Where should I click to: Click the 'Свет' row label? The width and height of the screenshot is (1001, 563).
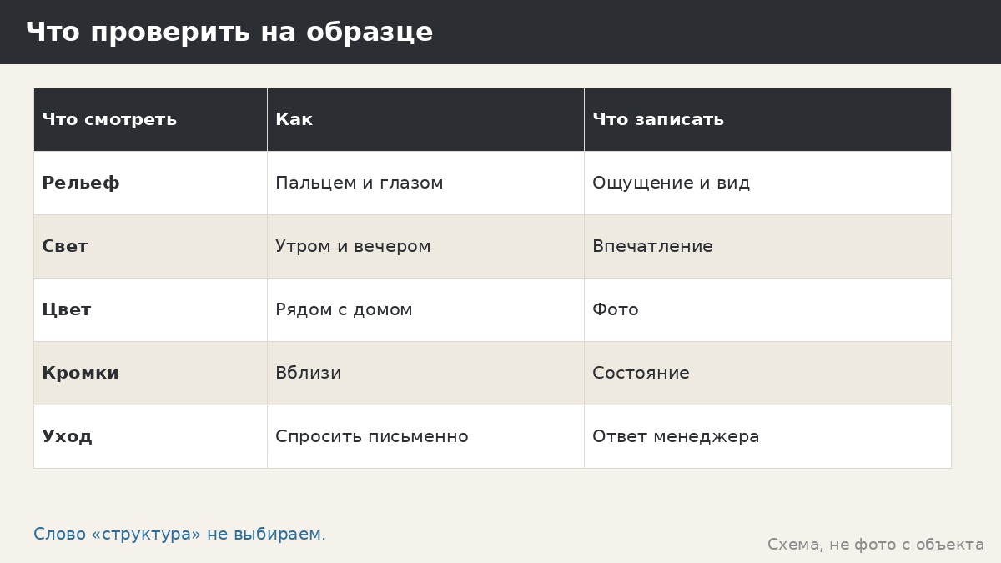tap(150, 246)
